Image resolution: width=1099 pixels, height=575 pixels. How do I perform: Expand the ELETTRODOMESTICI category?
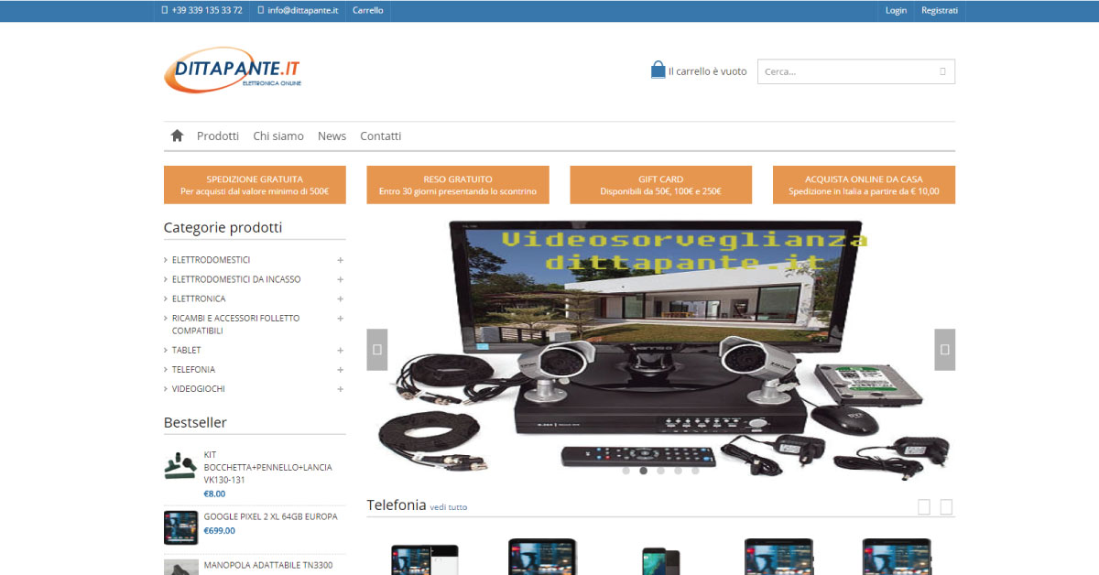coord(340,260)
